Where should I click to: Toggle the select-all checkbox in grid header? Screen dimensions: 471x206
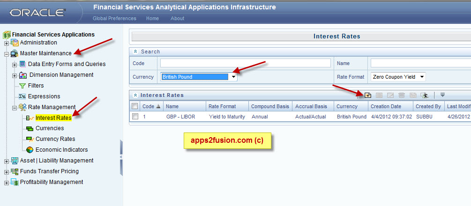click(x=135, y=106)
